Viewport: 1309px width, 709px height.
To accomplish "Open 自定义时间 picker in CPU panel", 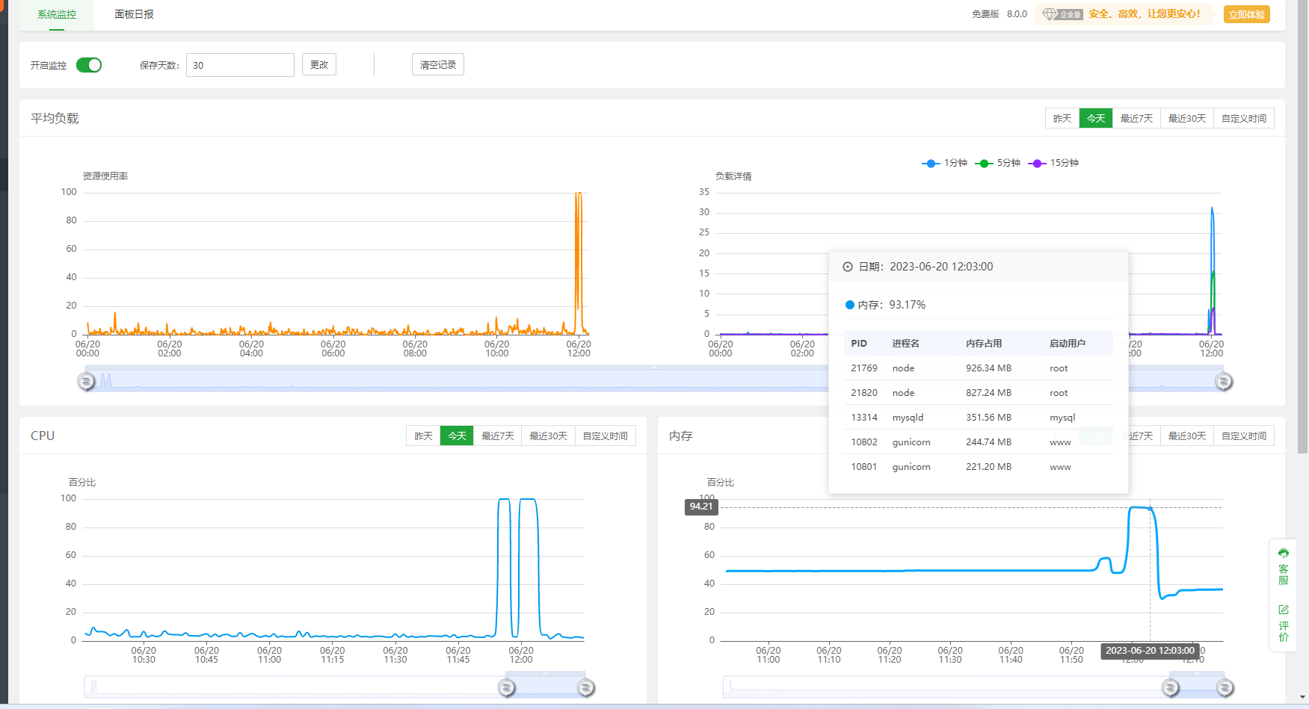I will click(605, 436).
